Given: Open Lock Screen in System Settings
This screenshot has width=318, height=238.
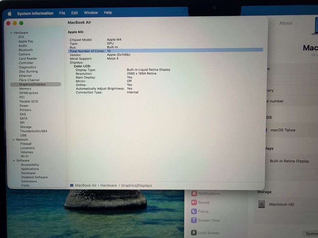Looking at the screenshot, I should pyautogui.click(x=205, y=233).
